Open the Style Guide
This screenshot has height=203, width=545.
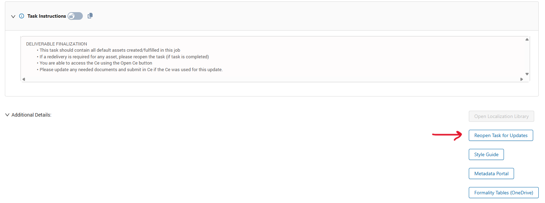486,154
